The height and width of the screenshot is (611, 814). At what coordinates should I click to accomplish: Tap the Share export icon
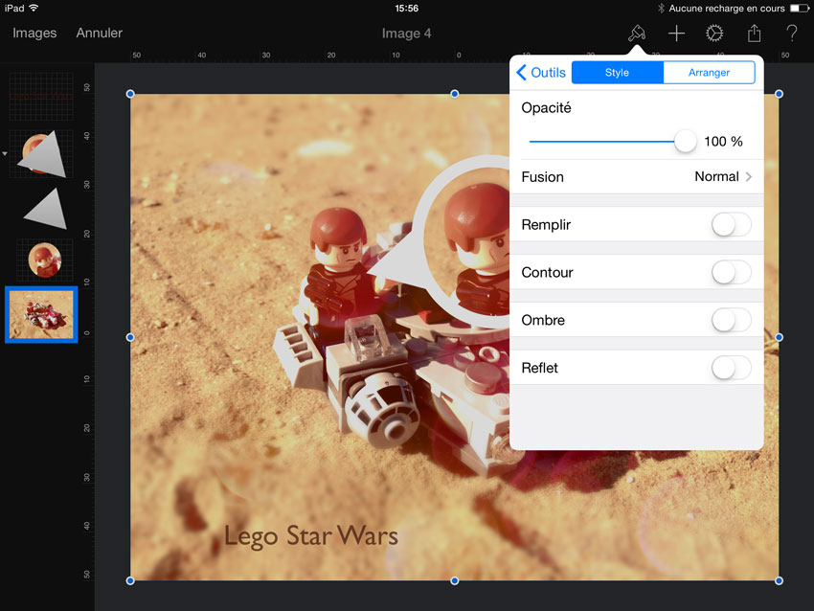(x=754, y=34)
